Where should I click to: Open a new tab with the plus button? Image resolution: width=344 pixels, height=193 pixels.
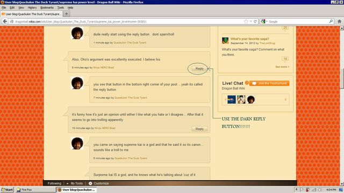[66, 14]
